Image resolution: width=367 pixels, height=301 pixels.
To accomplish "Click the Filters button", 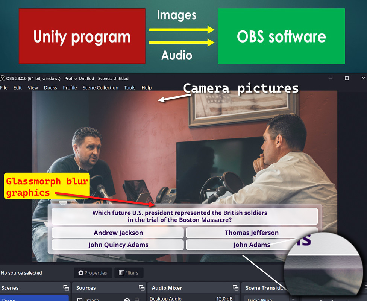I will click(129, 273).
